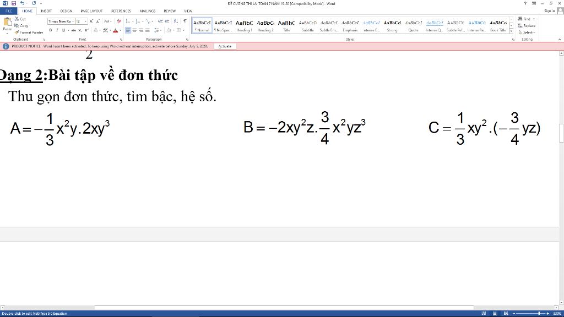
Task: Increase the paragraph indent
Action: (167, 21)
